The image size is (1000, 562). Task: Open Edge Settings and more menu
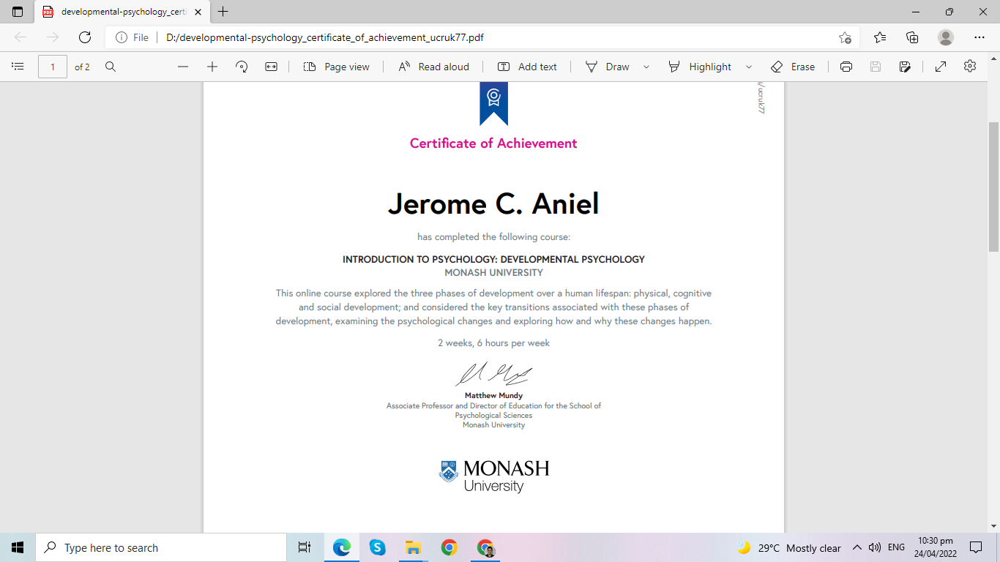[x=980, y=37]
